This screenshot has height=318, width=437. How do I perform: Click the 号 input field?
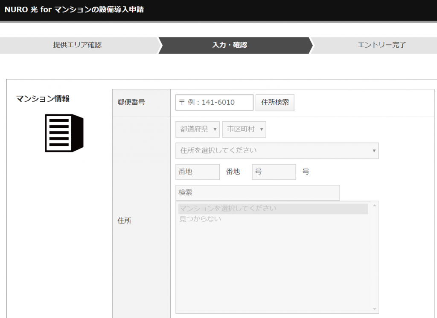[274, 172]
